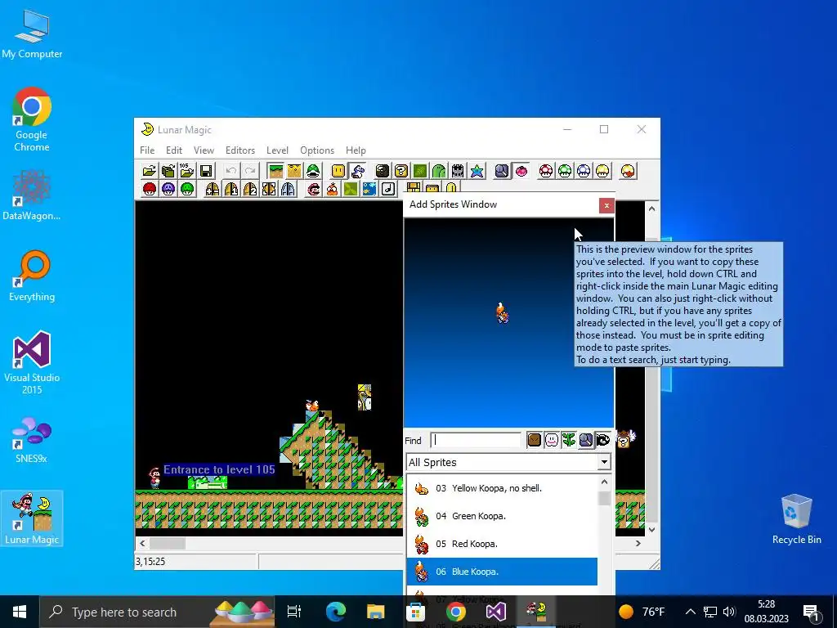Image resolution: width=837 pixels, height=628 pixels.
Task: Open the Edit menu
Action: pyautogui.click(x=174, y=150)
